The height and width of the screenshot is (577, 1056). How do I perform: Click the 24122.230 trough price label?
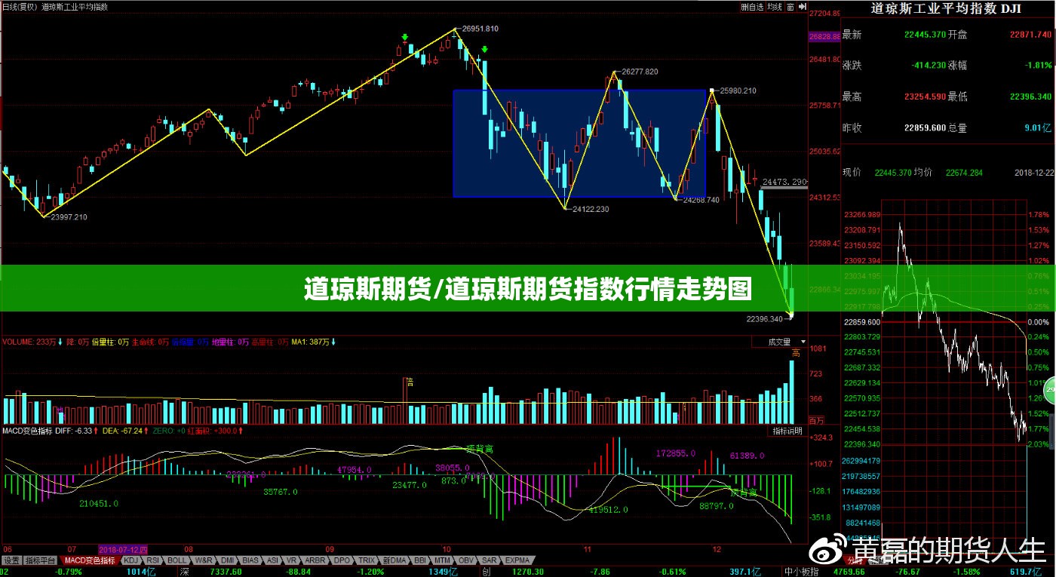(591, 209)
